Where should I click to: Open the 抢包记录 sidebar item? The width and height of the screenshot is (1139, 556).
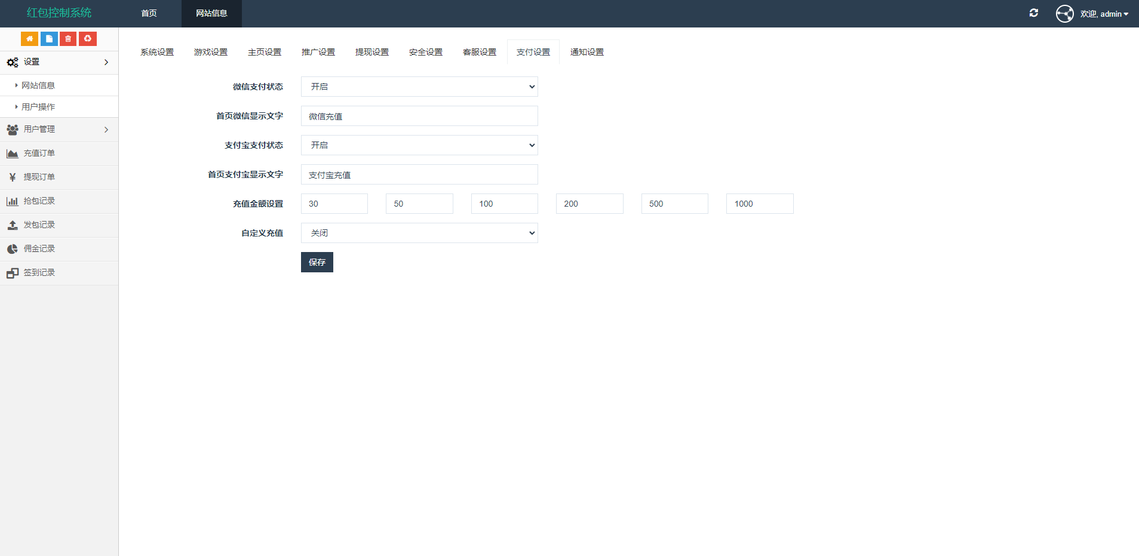59,201
